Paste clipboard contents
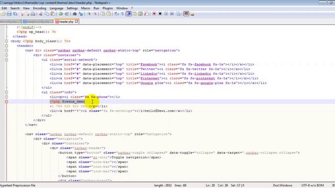 [53, 14]
